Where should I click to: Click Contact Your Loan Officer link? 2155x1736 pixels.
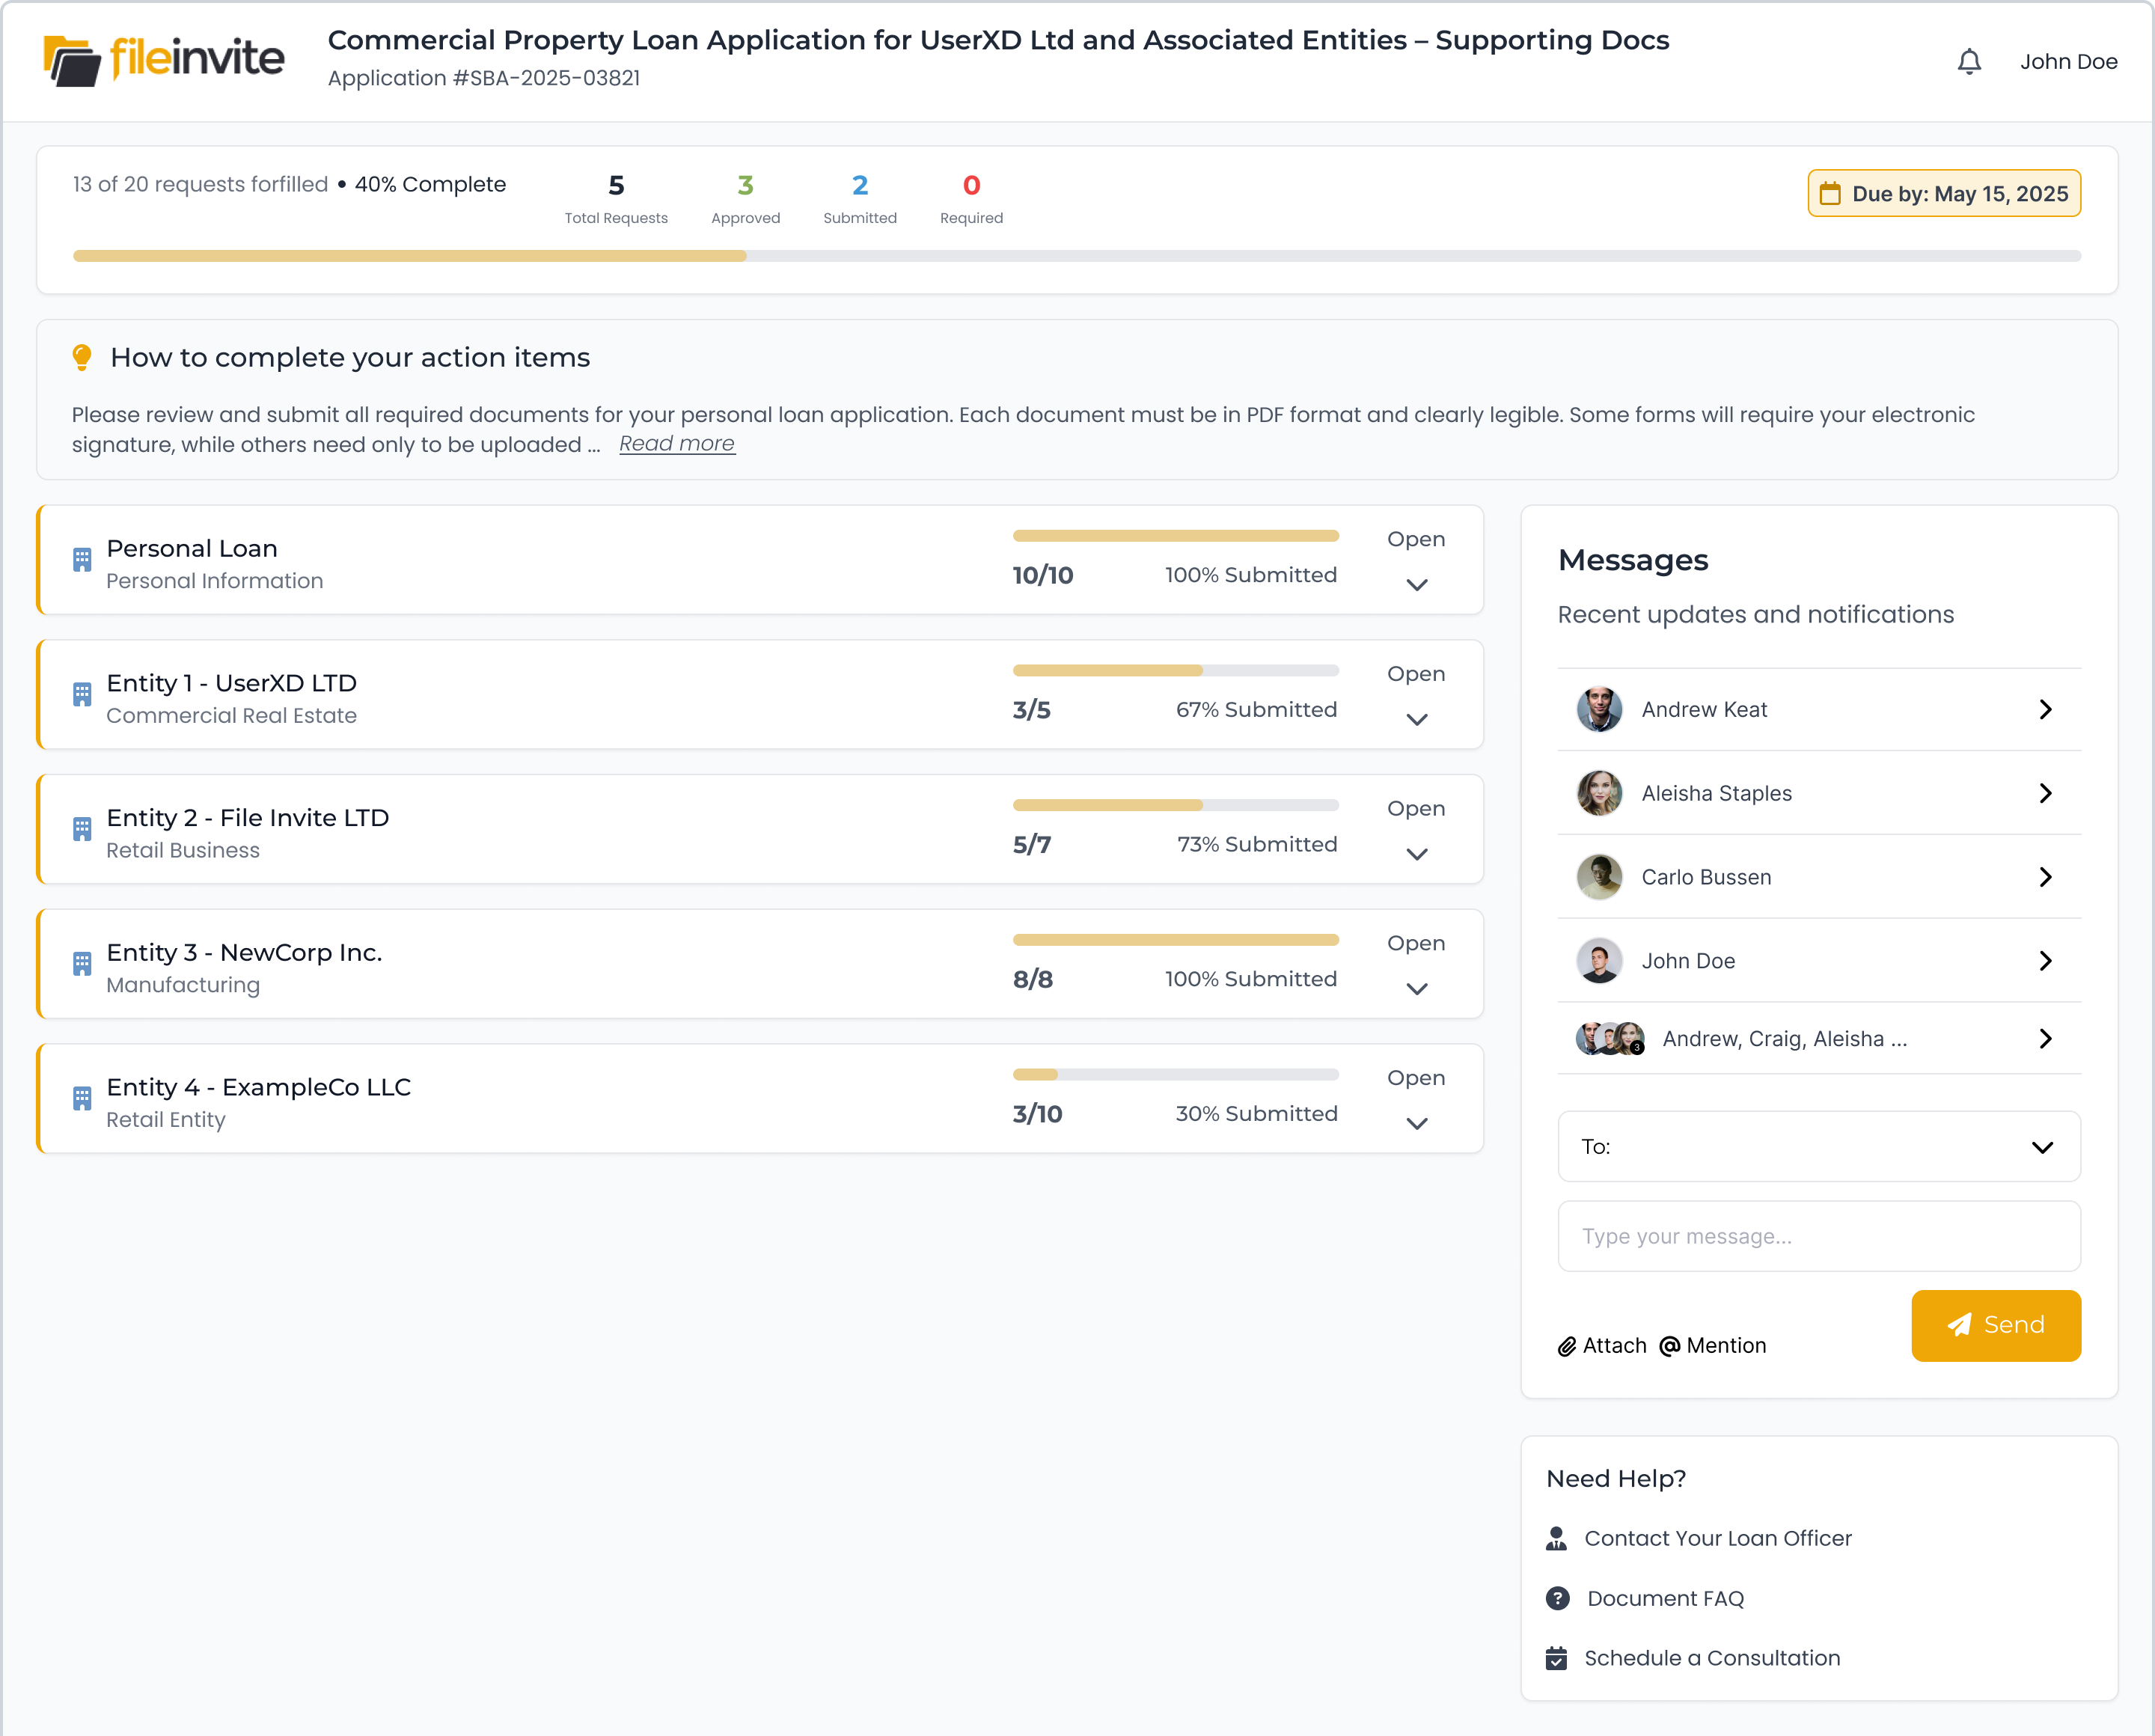pyautogui.click(x=1717, y=1538)
